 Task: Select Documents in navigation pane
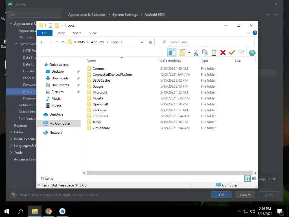60,85
